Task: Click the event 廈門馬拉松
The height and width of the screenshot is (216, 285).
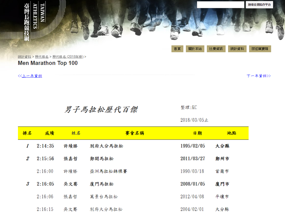Action: [x=102, y=184]
